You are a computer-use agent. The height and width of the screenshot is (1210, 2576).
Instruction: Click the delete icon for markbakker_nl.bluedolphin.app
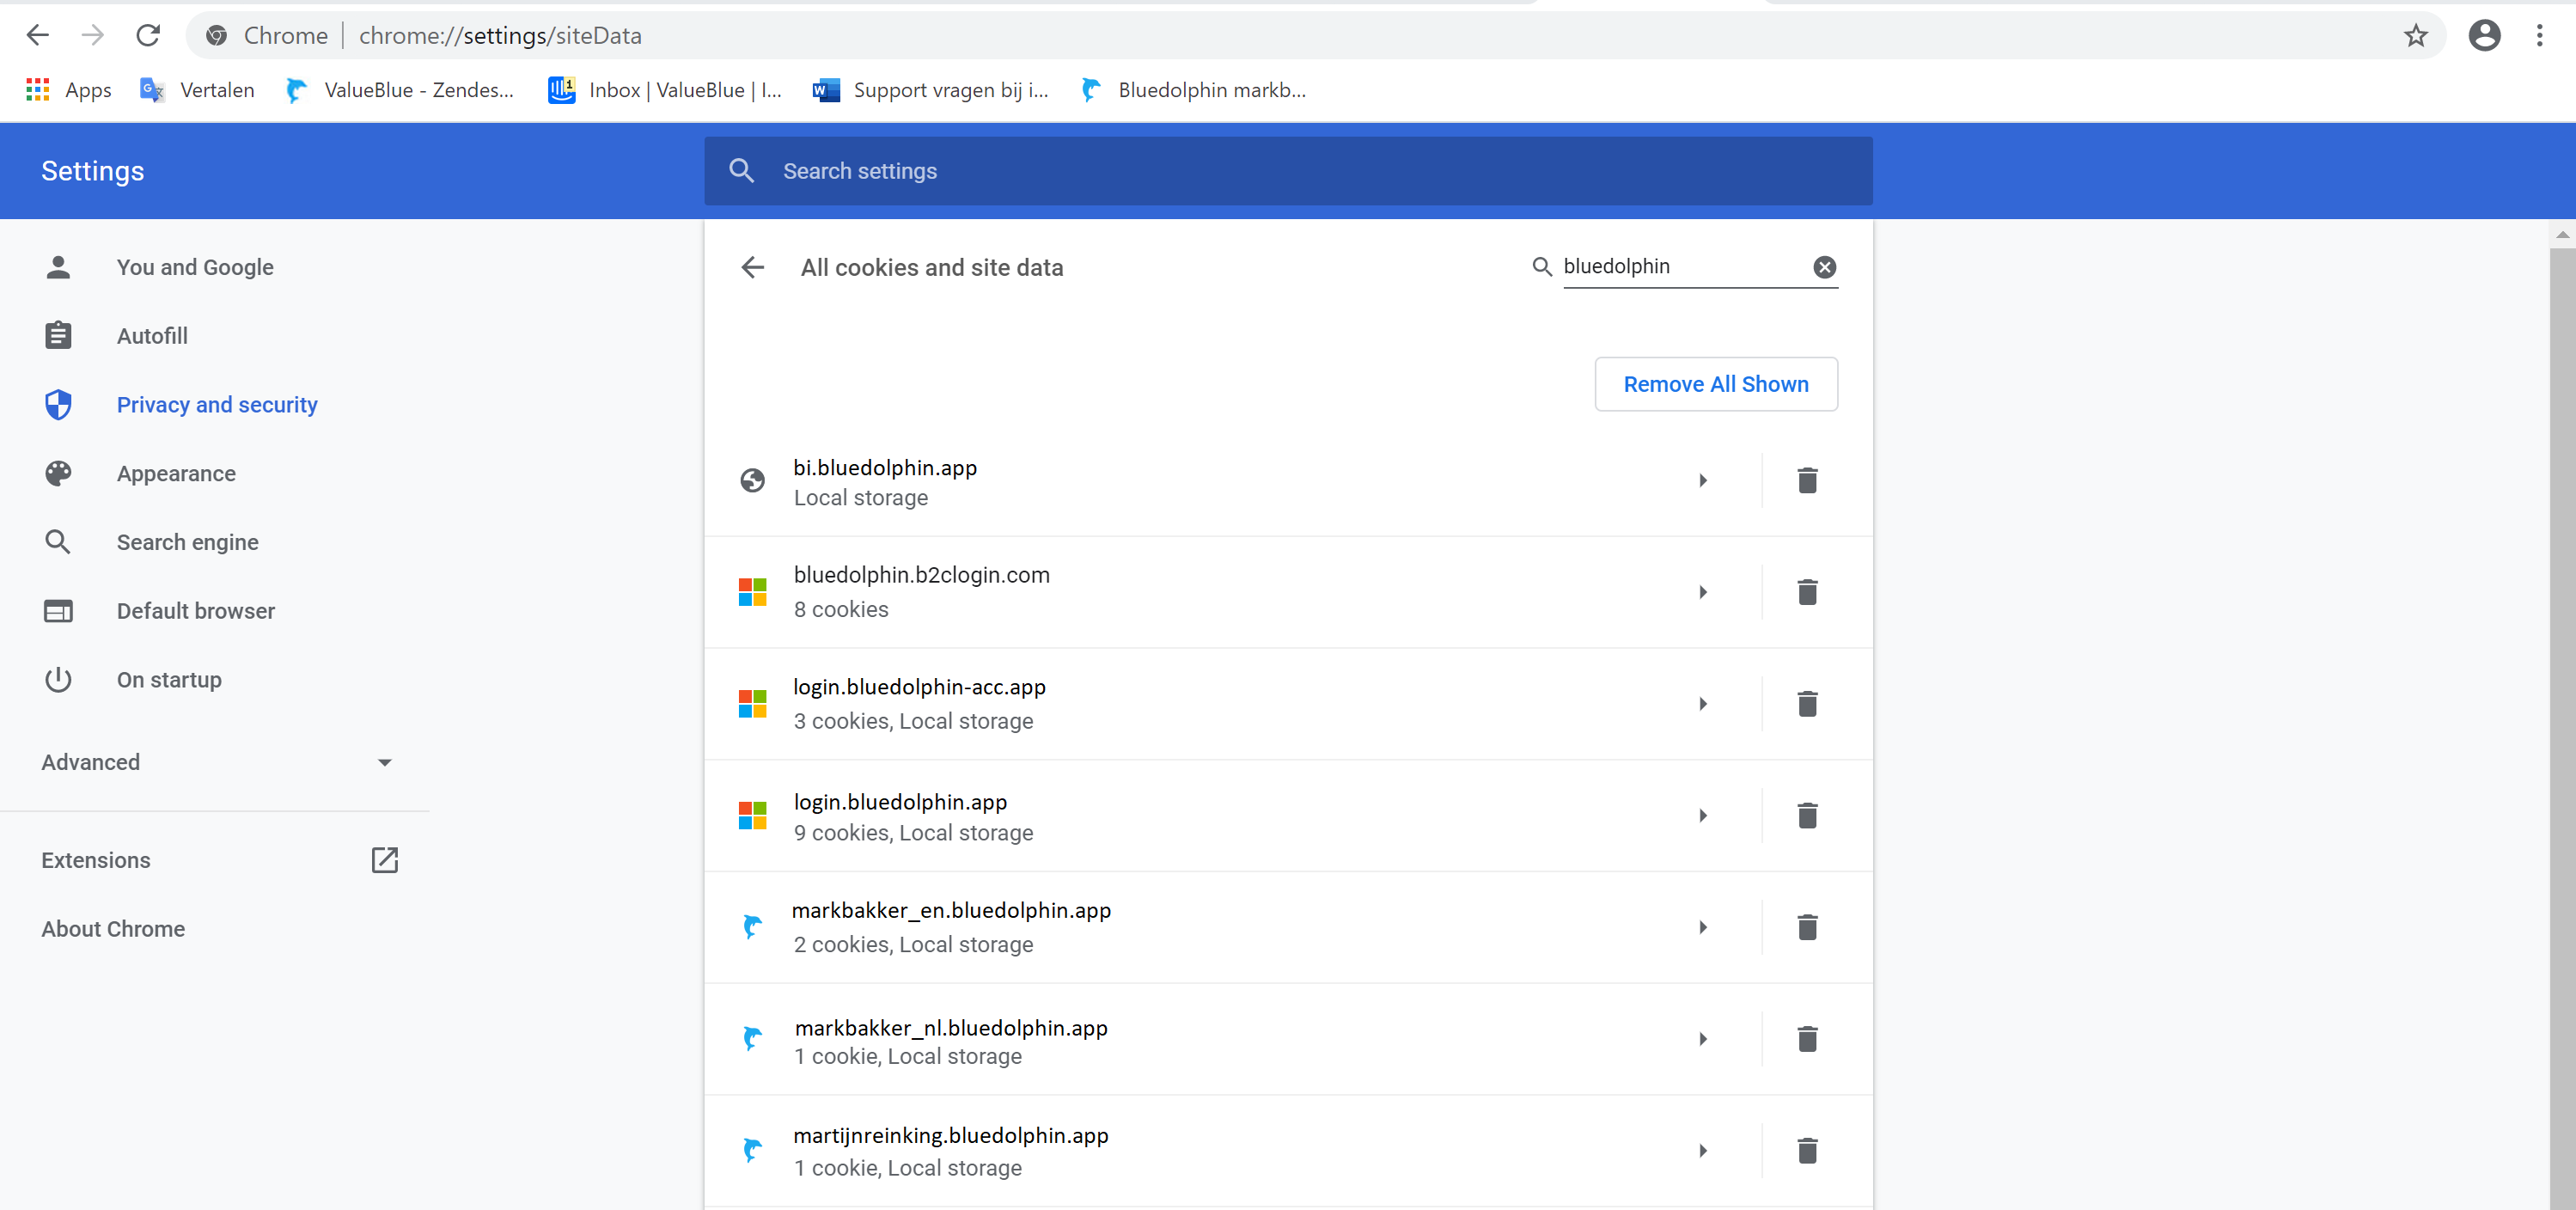1807,1037
